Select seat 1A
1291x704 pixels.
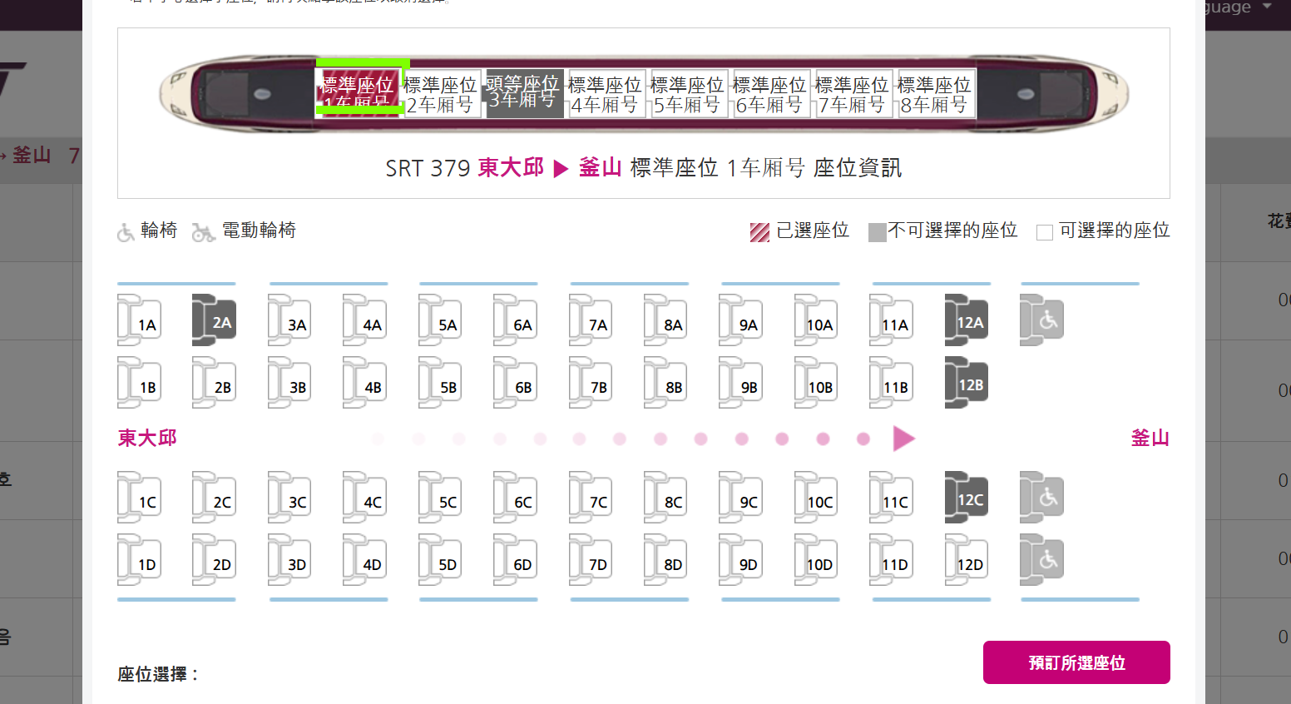139,320
